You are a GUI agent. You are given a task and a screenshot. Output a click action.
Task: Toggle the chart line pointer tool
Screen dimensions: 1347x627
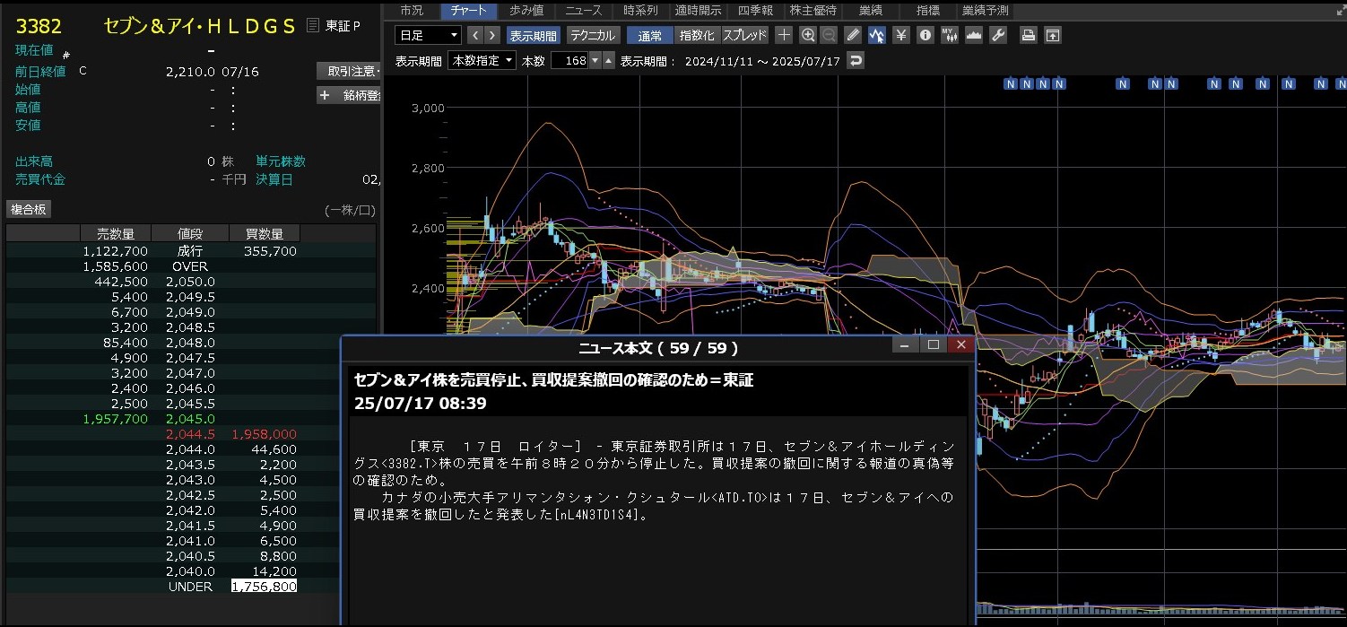pyautogui.click(x=877, y=35)
